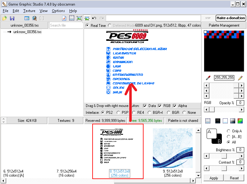
Task: Choose [A...B] color range
Action: [228, 136]
